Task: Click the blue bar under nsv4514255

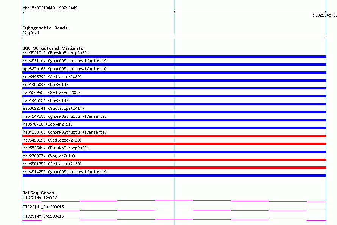Action: pos(174,176)
